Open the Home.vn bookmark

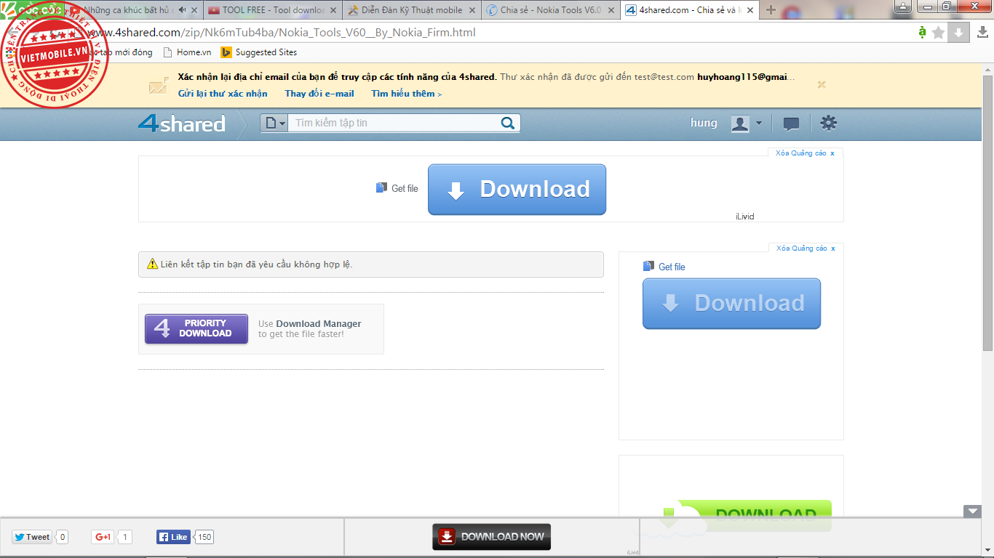click(187, 52)
